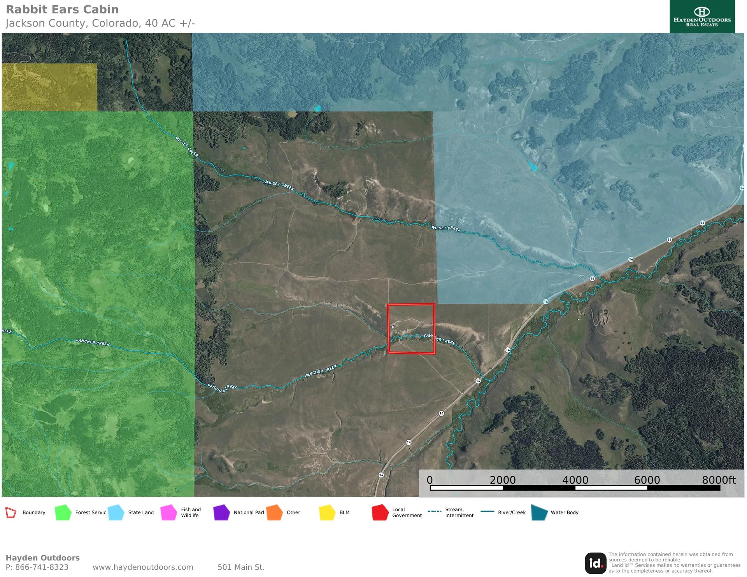
Task: Click the red property boundary parcel on map
Action: click(x=411, y=329)
